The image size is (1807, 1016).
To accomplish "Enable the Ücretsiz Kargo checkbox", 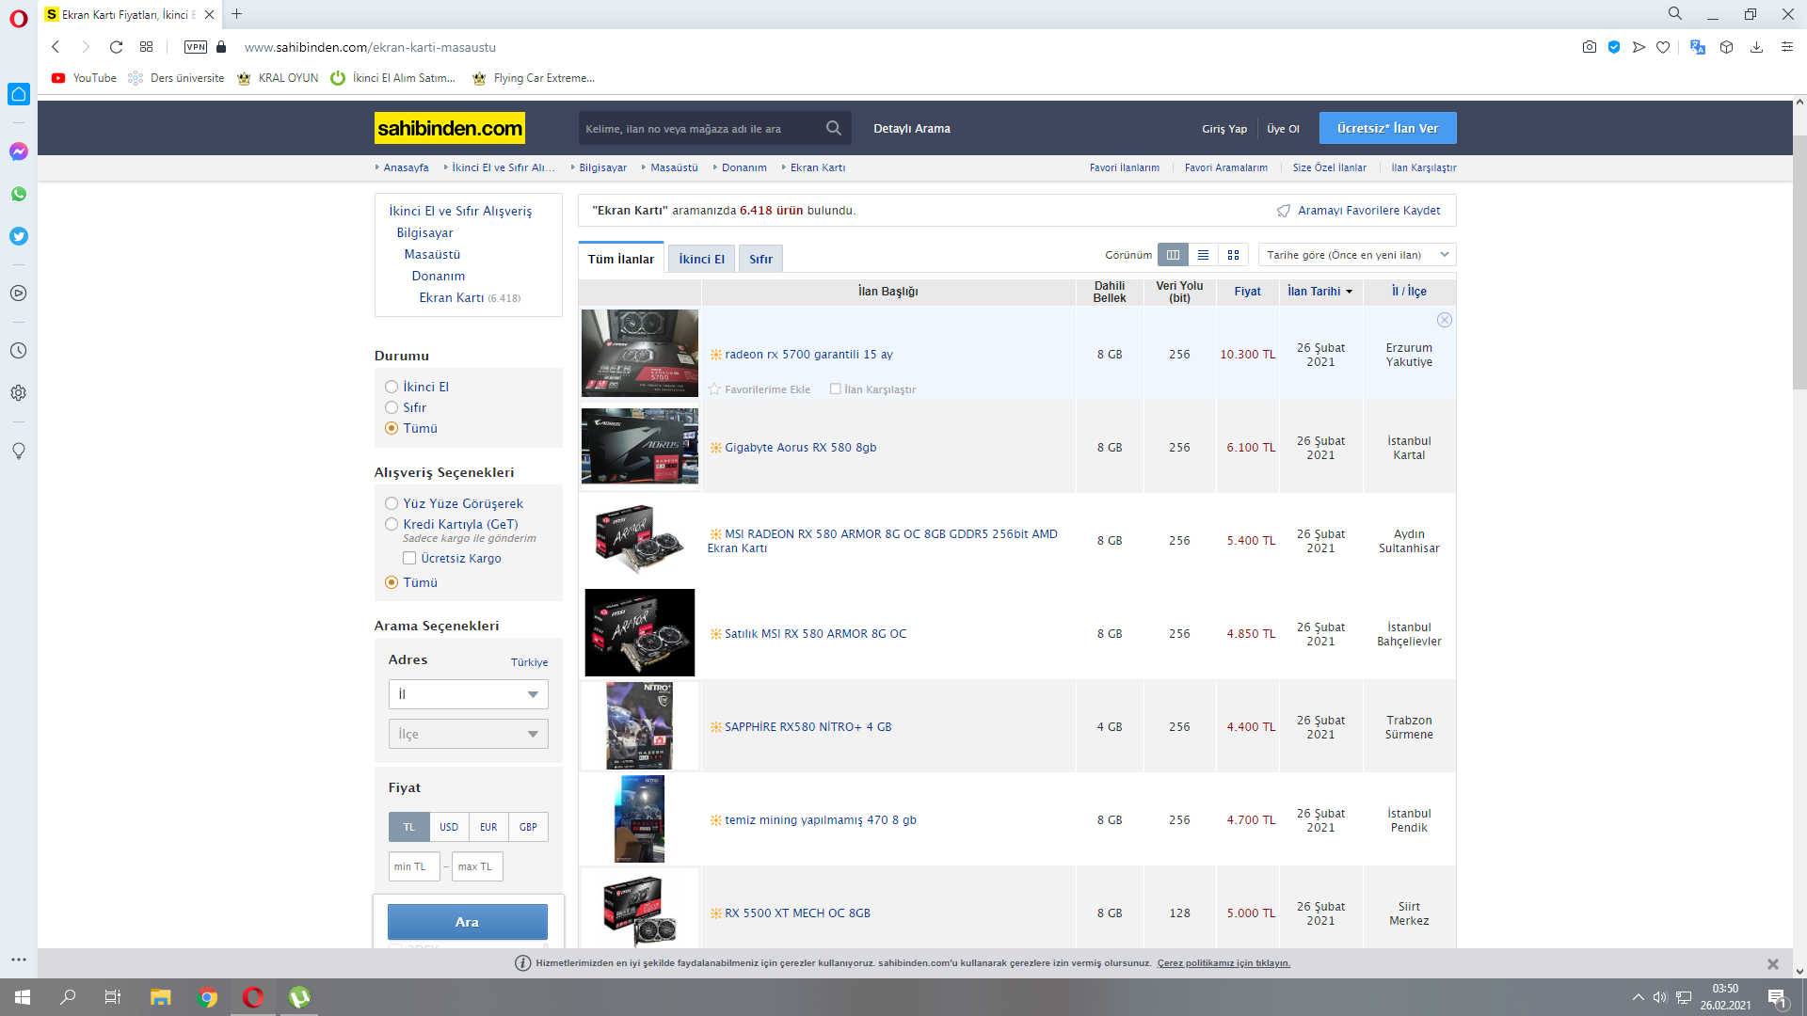I will point(409,558).
